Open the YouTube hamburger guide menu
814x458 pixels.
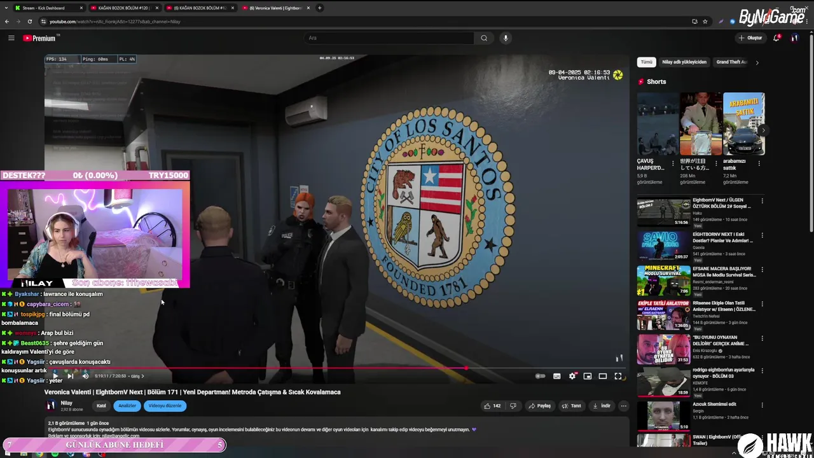tap(11, 38)
